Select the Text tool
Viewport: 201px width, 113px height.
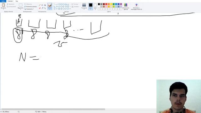coord(45,5)
